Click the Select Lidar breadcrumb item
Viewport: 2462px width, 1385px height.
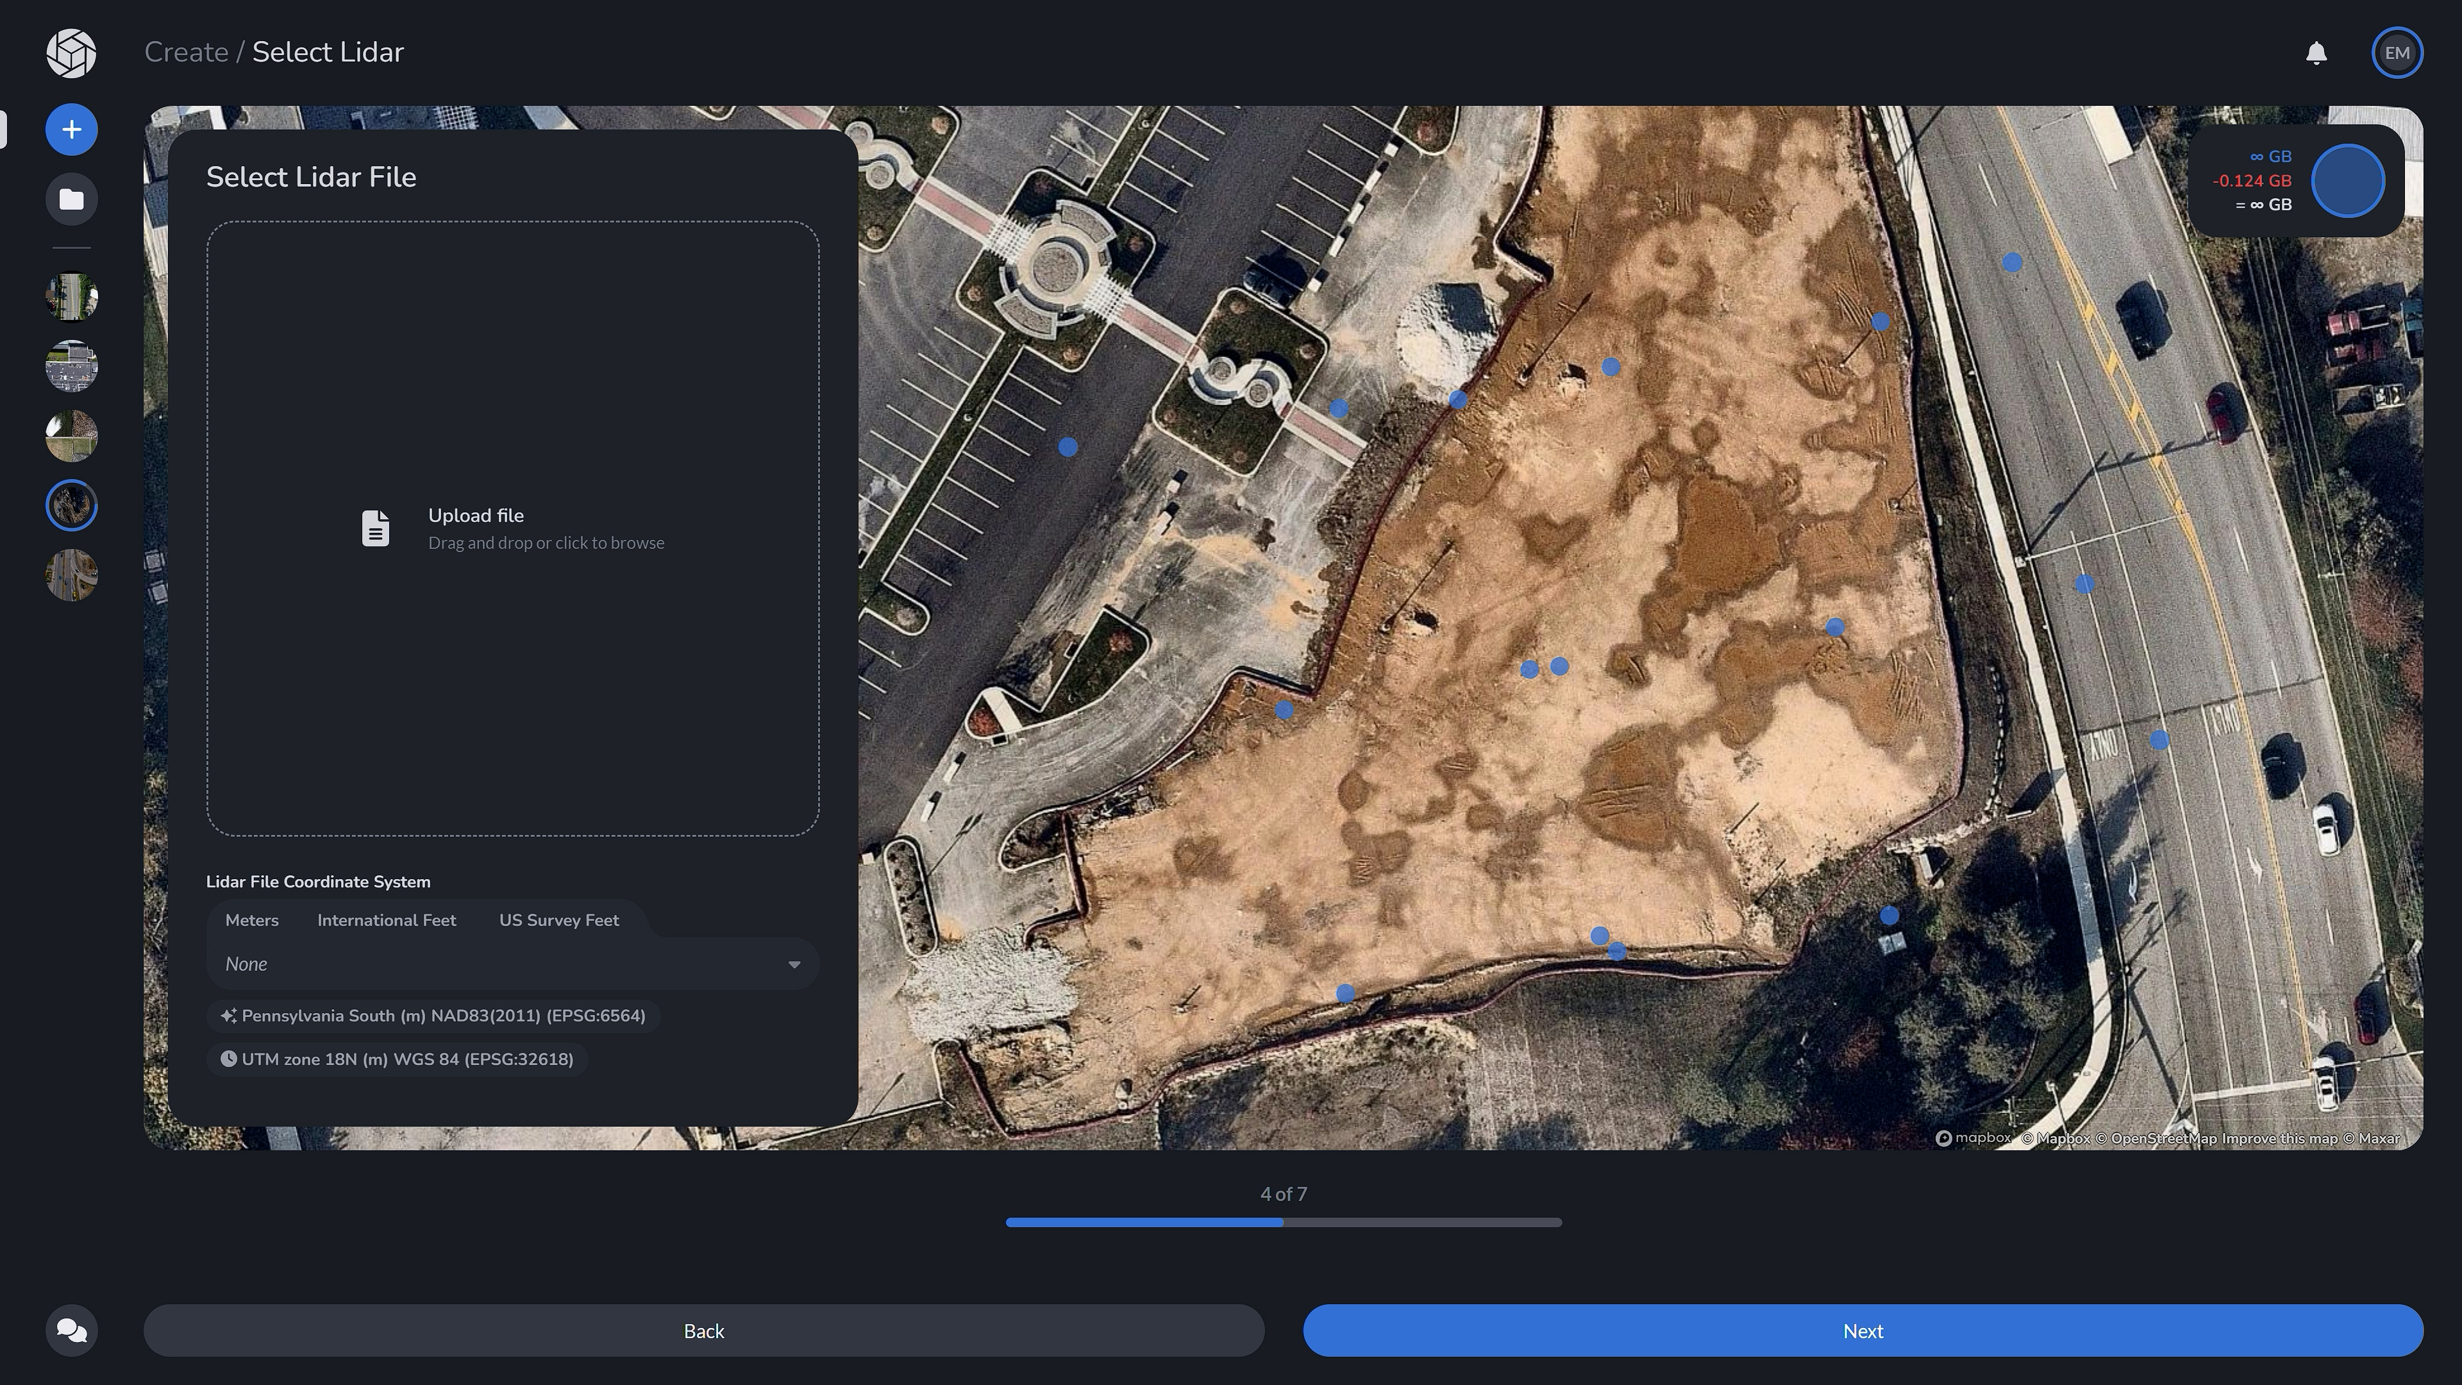[x=328, y=51]
